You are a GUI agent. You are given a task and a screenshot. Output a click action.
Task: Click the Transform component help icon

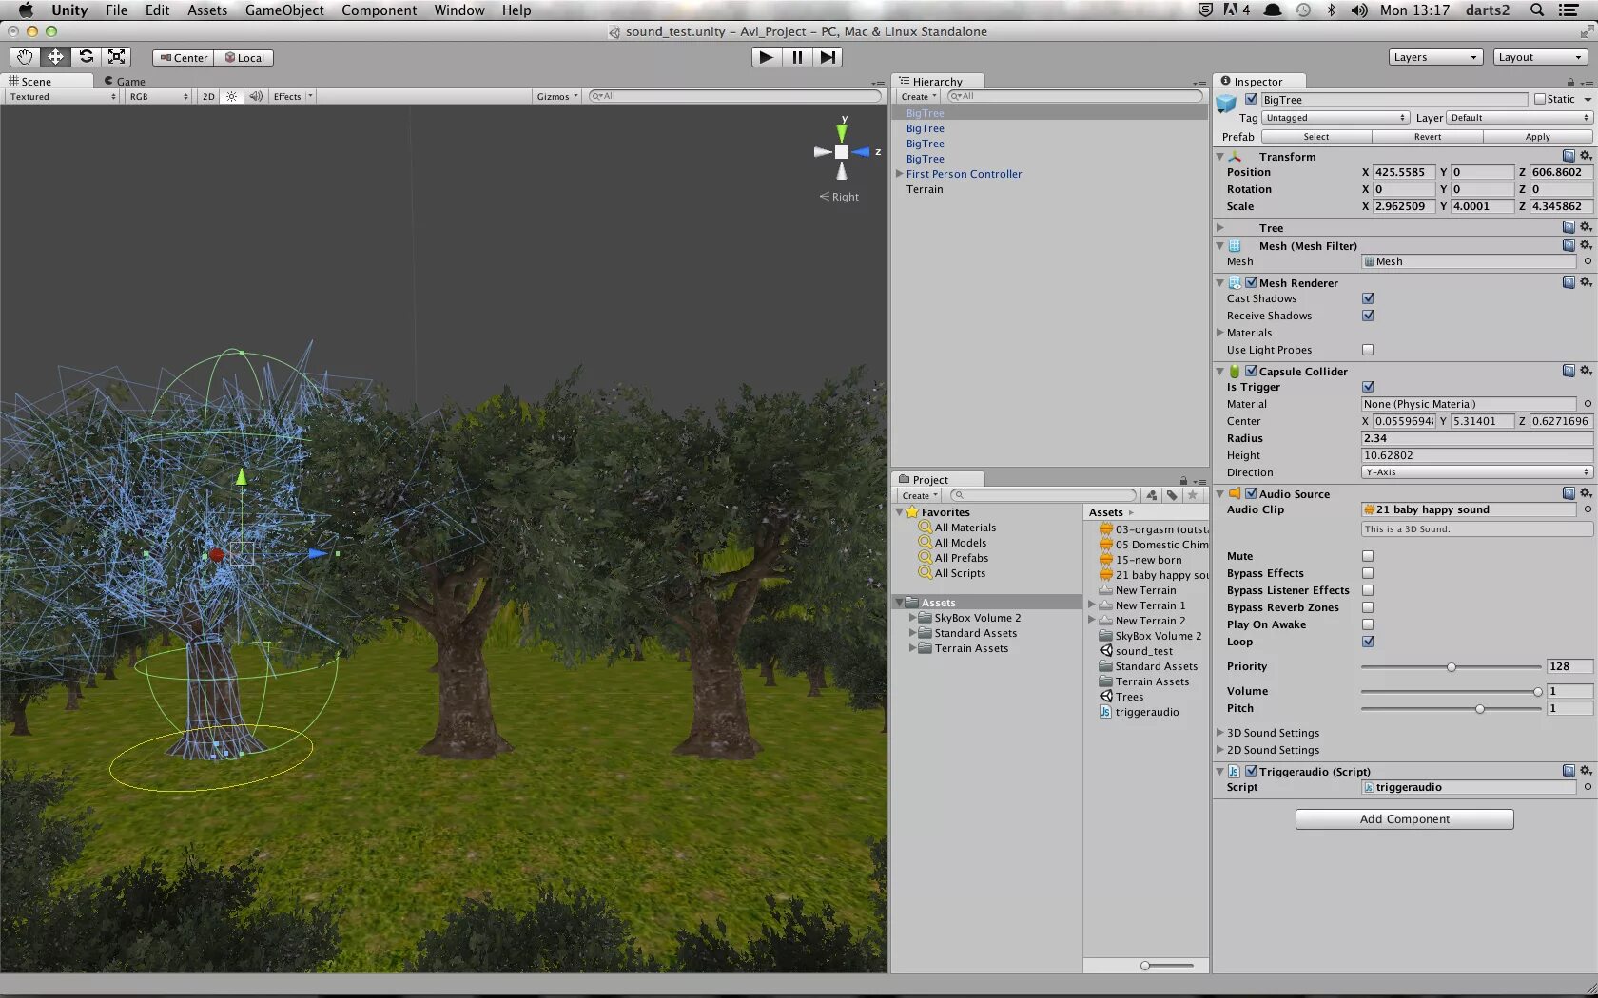pos(1569,156)
